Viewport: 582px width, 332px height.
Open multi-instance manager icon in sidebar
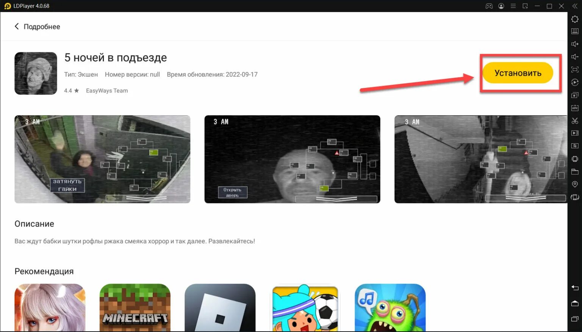tap(575, 95)
